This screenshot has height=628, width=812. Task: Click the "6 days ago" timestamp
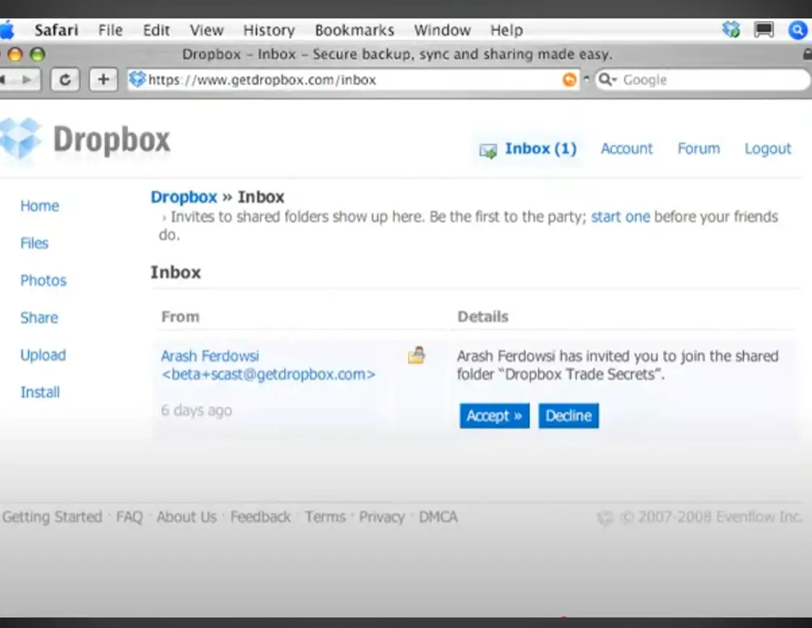point(196,410)
